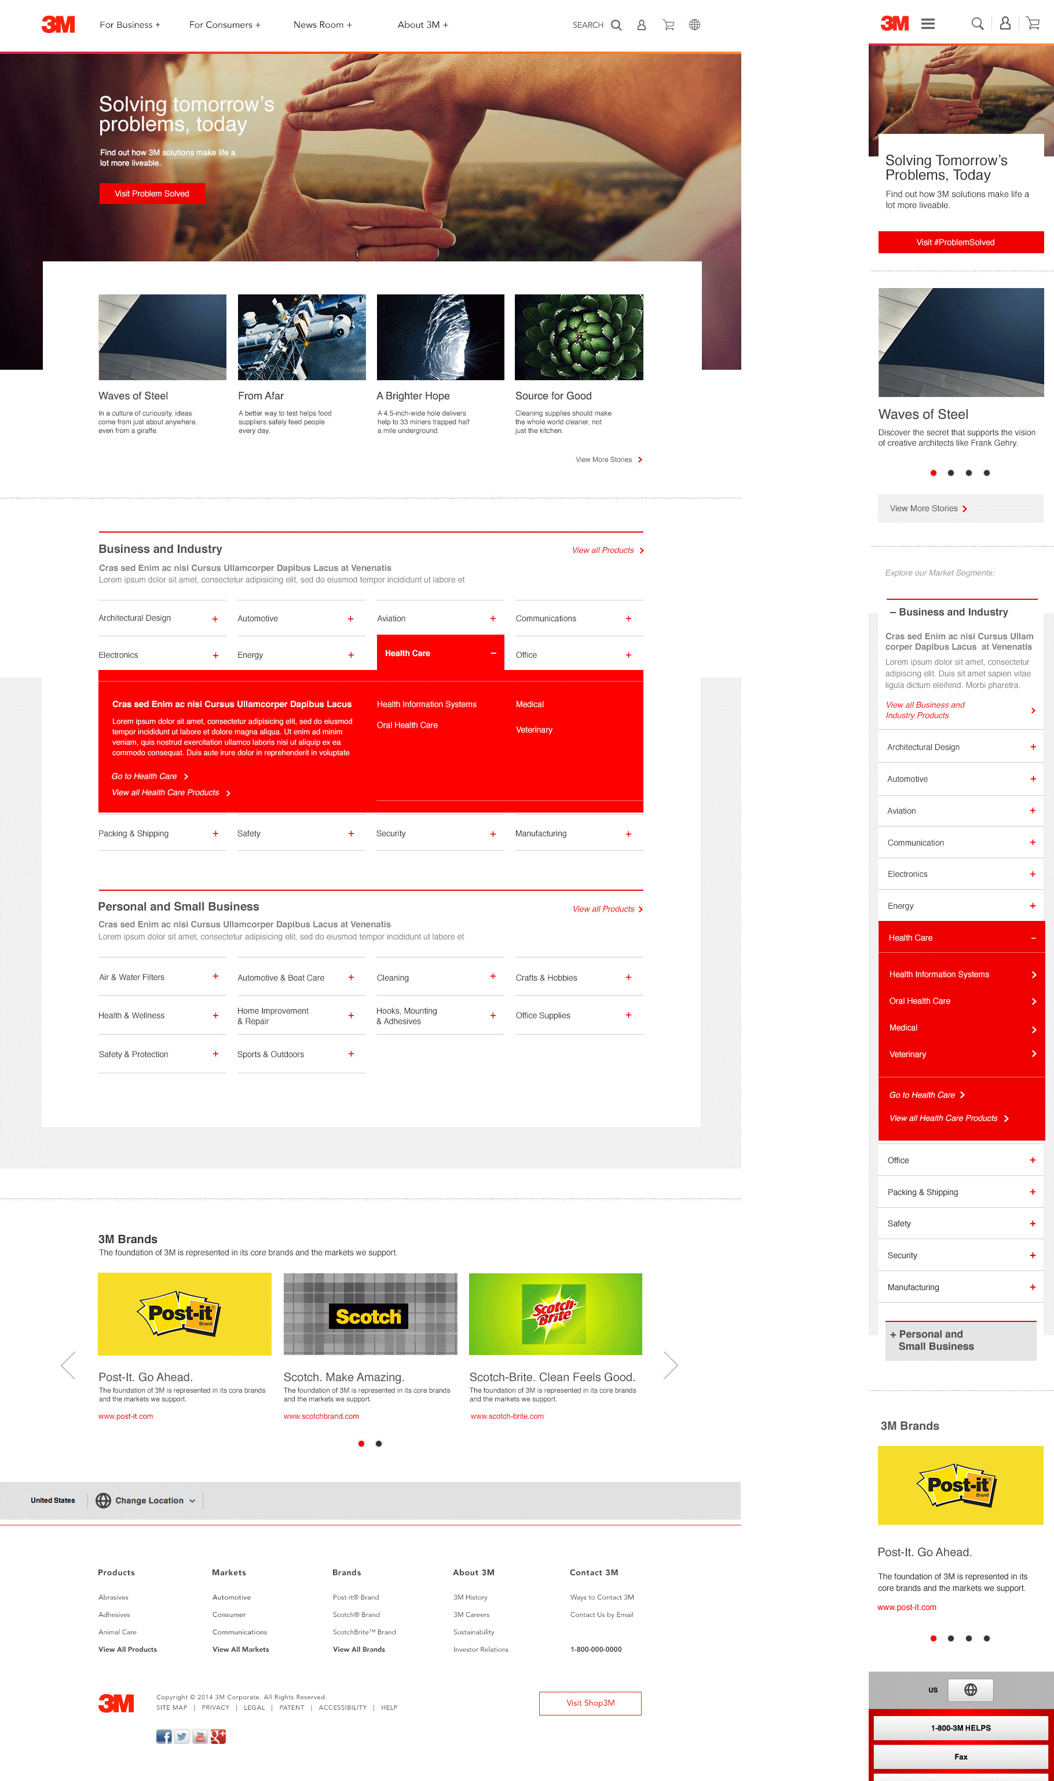Click the 1-800-3M HELPS mobile button
The image size is (1054, 1781).
[961, 1728]
